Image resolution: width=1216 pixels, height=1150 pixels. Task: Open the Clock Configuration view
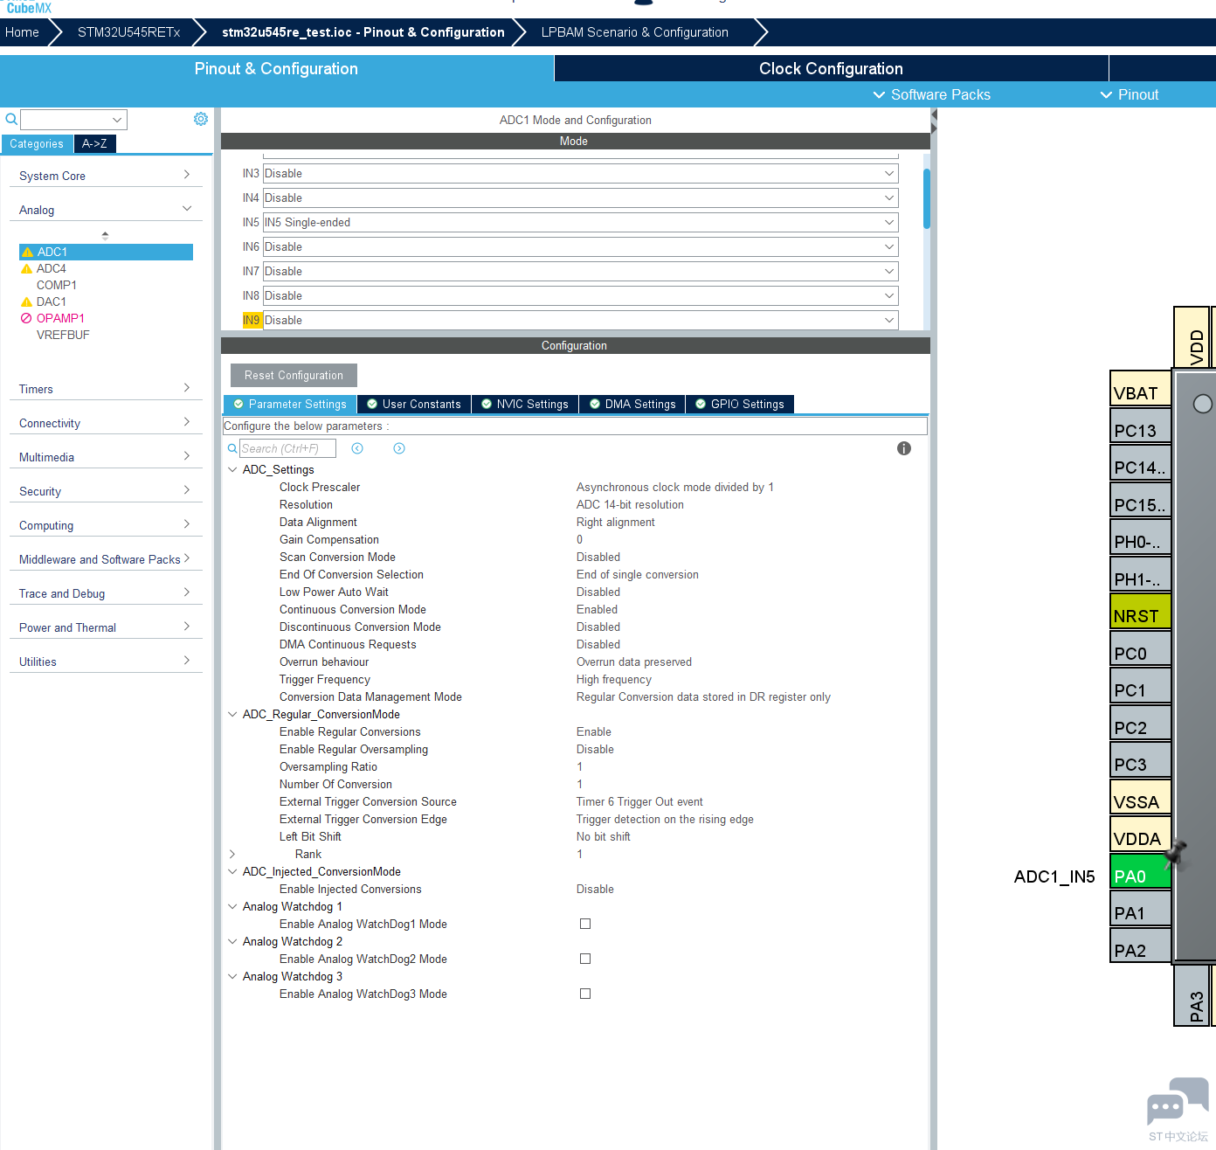pyautogui.click(x=831, y=68)
